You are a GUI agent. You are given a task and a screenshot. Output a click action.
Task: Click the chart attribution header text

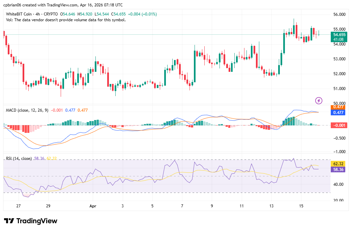(63, 5)
